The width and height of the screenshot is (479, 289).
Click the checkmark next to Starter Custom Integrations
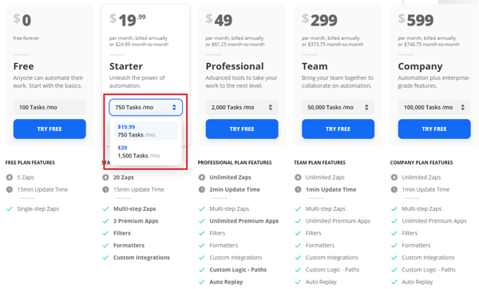[x=105, y=258]
